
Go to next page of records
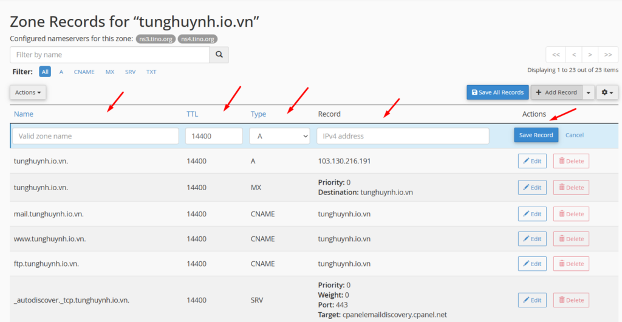(x=590, y=55)
